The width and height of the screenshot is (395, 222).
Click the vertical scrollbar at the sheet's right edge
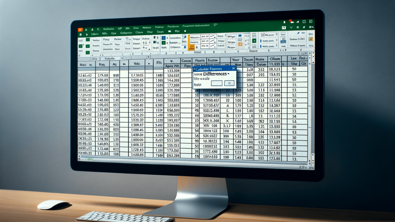(312, 108)
